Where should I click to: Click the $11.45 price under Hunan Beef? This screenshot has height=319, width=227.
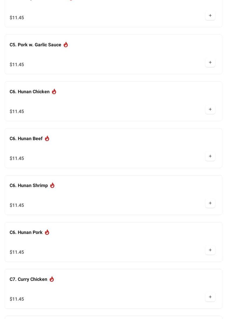tap(17, 158)
